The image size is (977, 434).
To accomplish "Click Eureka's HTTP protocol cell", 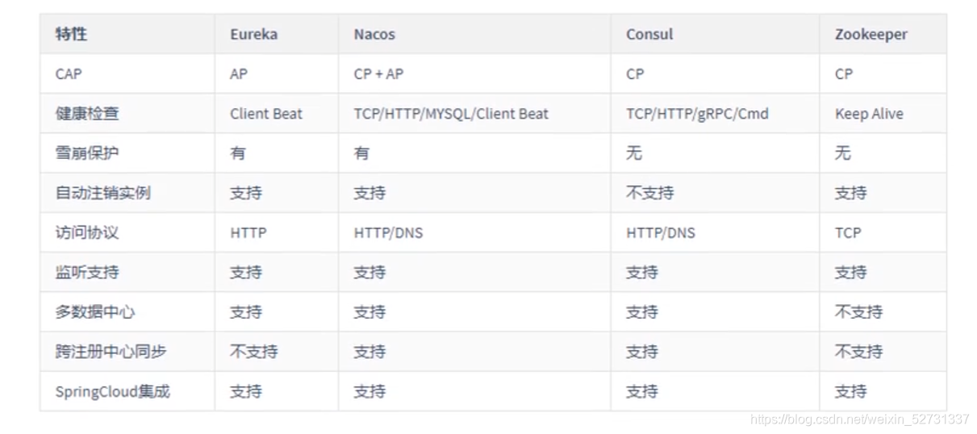I will click(248, 233).
